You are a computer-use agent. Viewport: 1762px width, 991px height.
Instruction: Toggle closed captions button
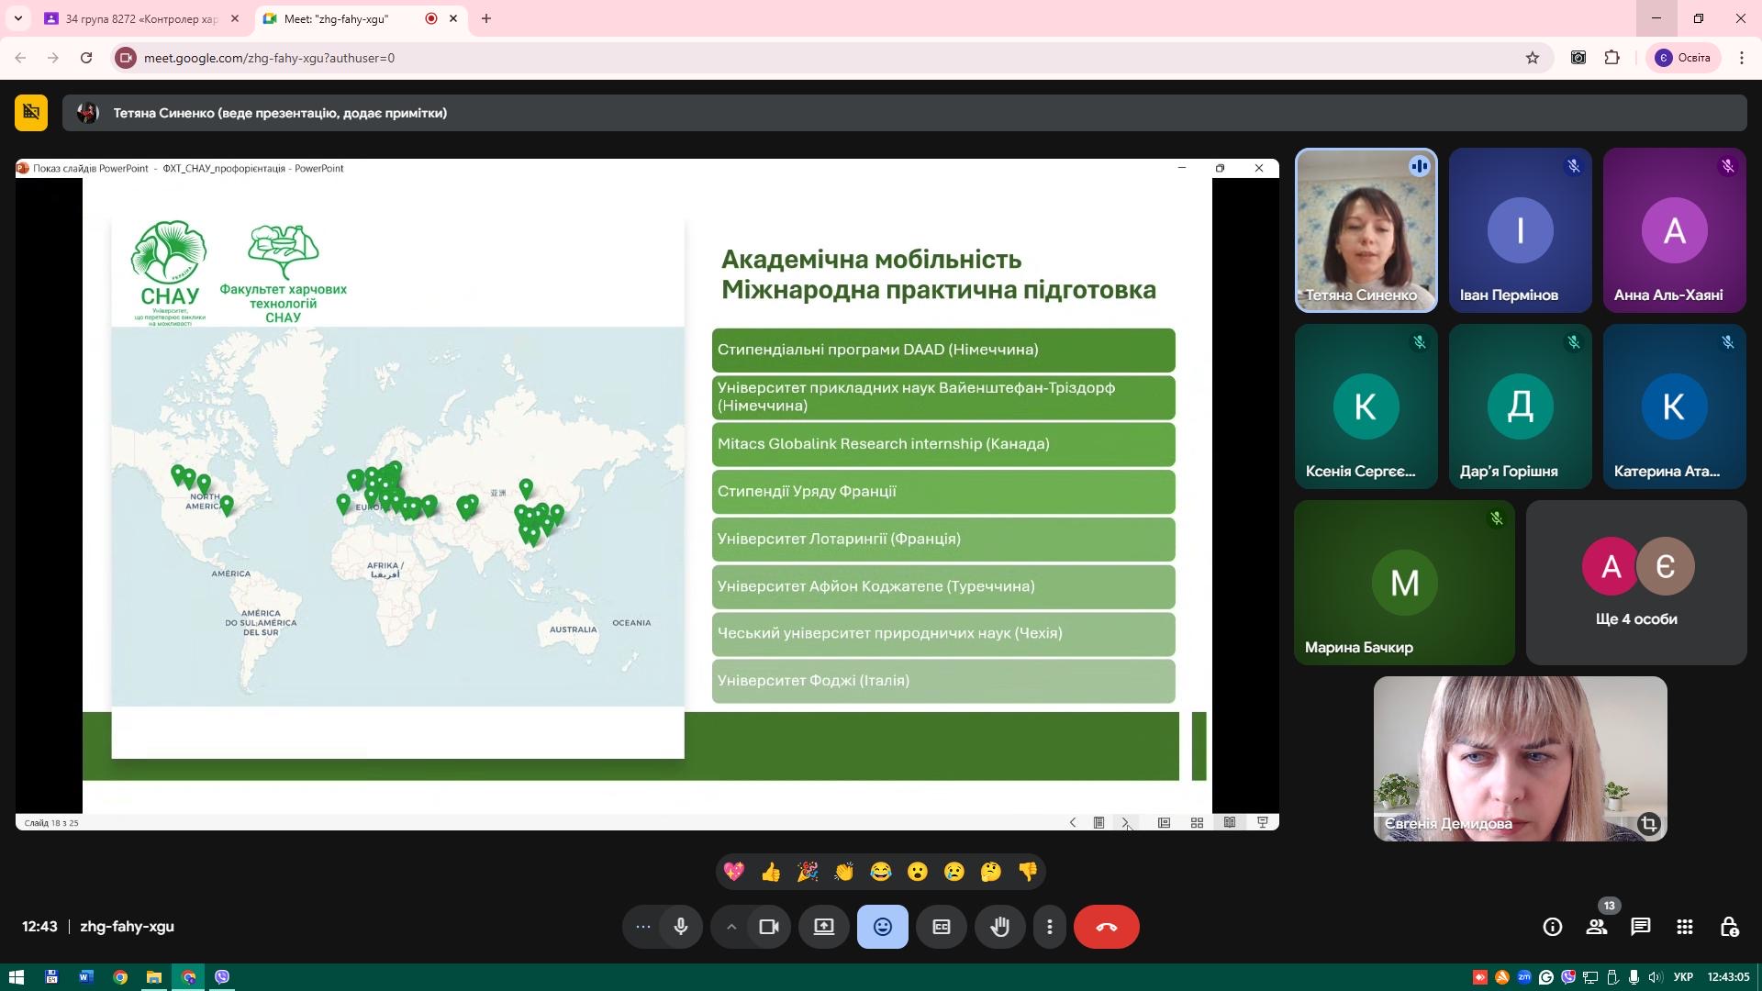tap(942, 927)
